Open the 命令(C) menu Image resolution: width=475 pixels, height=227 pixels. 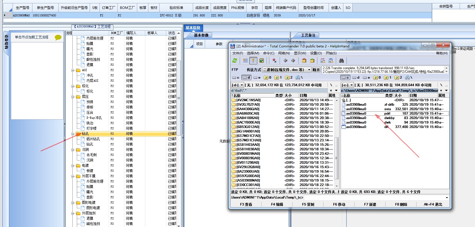(269, 53)
